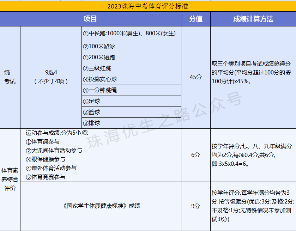The height and width of the screenshot is (231, 296).
Task: Click the 取三个类别项目考试成绩 calculation cell
Action: (x=253, y=77)
